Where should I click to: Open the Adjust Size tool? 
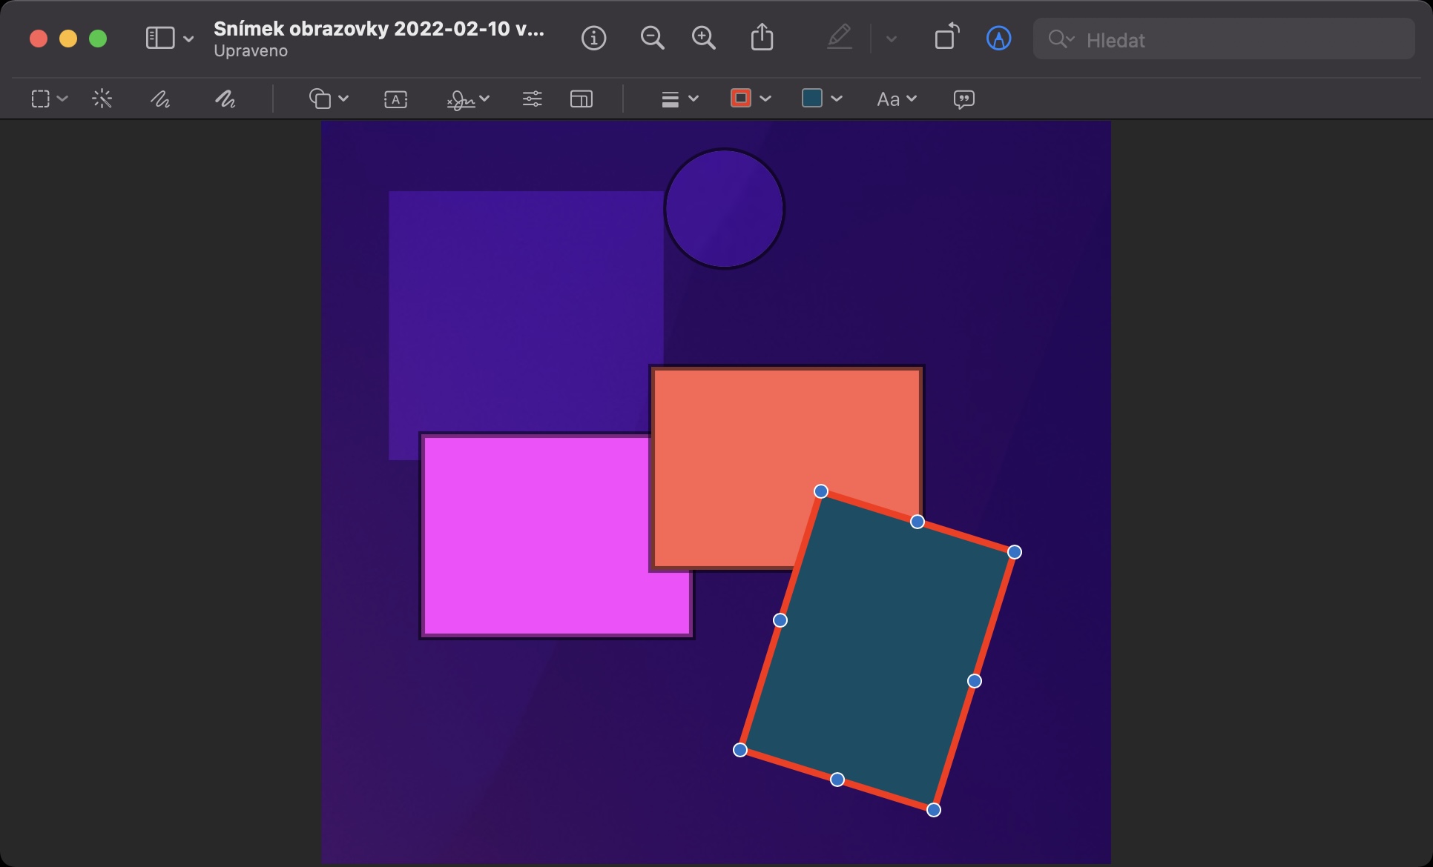pyautogui.click(x=581, y=99)
